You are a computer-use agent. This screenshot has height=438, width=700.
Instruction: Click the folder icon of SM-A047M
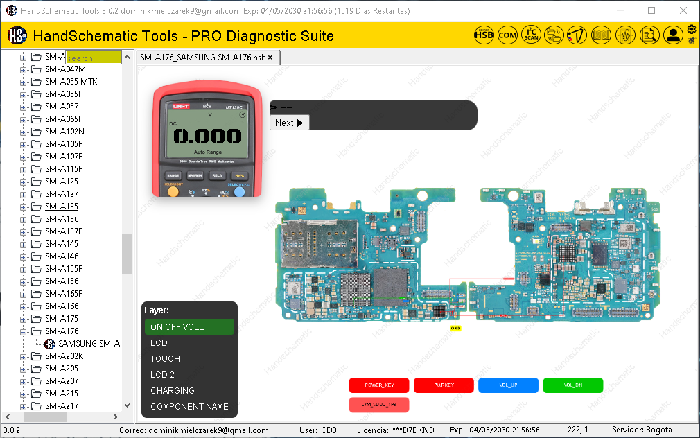(x=36, y=69)
